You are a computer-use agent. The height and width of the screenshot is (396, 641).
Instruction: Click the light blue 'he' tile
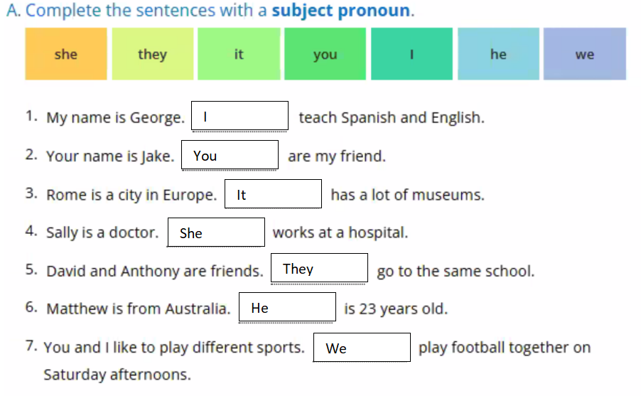[x=498, y=54]
